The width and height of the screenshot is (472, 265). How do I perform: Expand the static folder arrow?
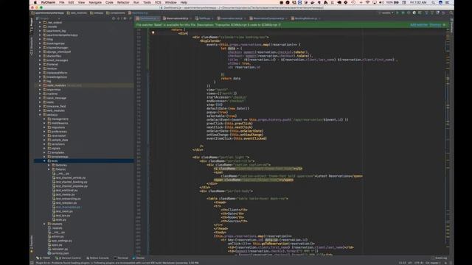coord(40,102)
